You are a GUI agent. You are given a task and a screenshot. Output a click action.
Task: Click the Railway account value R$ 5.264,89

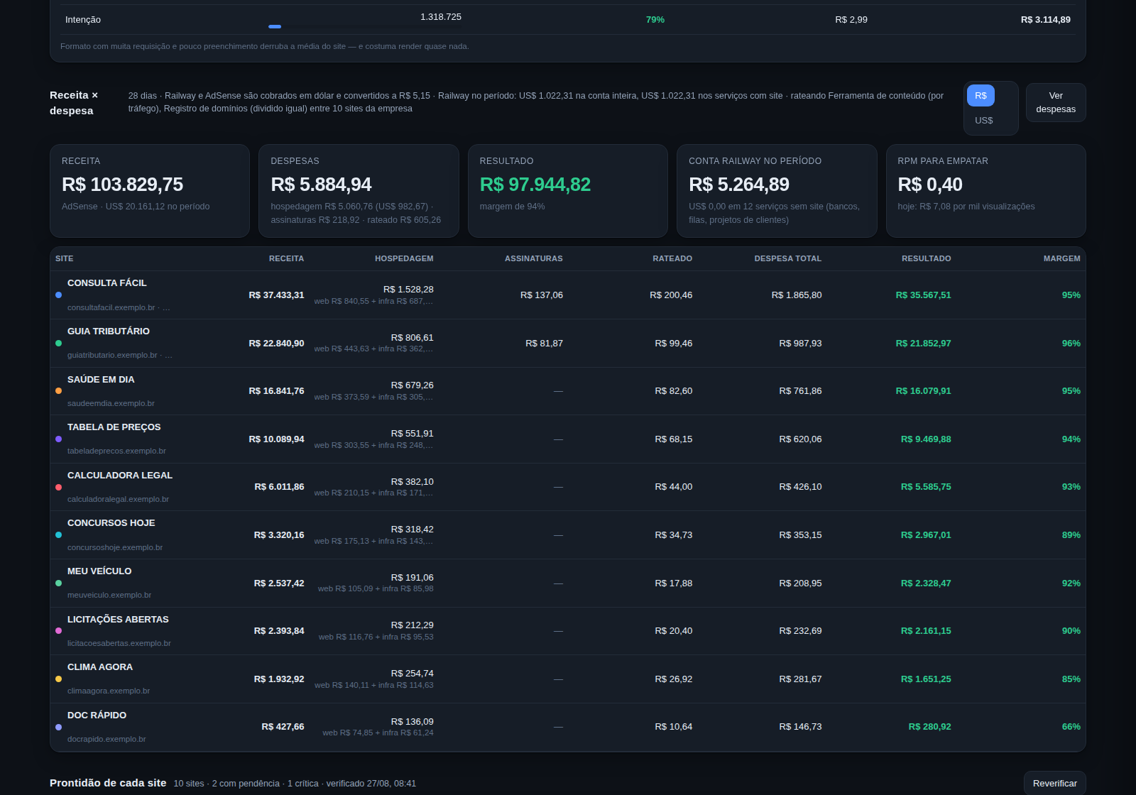739,185
